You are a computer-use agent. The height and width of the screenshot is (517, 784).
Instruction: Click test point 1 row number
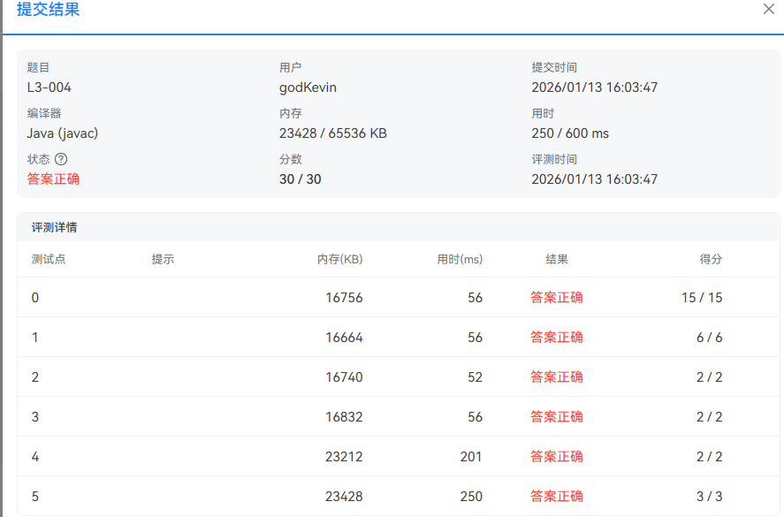point(35,338)
